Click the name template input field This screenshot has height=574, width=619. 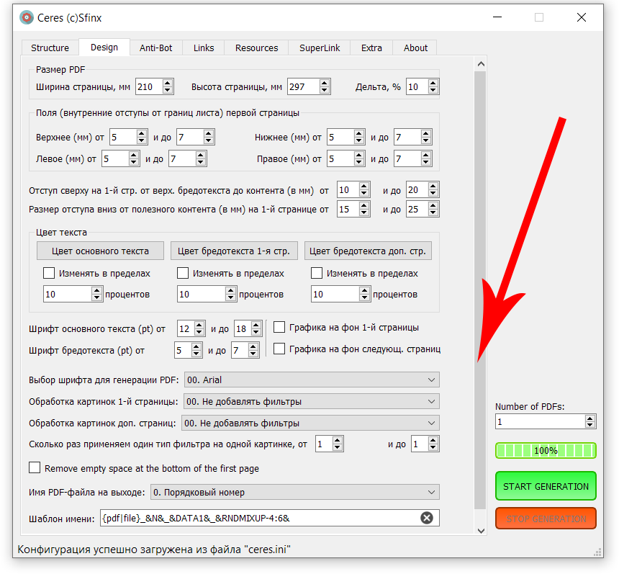(258, 518)
